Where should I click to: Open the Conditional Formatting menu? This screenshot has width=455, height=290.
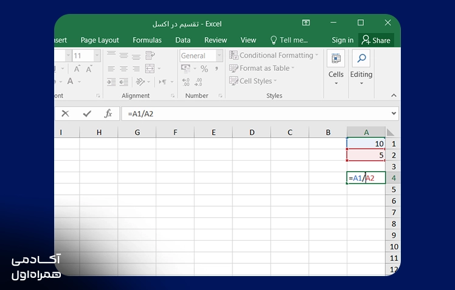point(274,55)
